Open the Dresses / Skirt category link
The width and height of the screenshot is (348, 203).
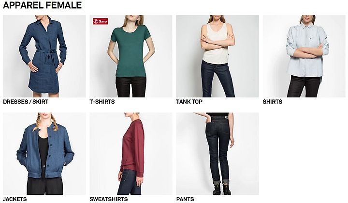pos(26,102)
